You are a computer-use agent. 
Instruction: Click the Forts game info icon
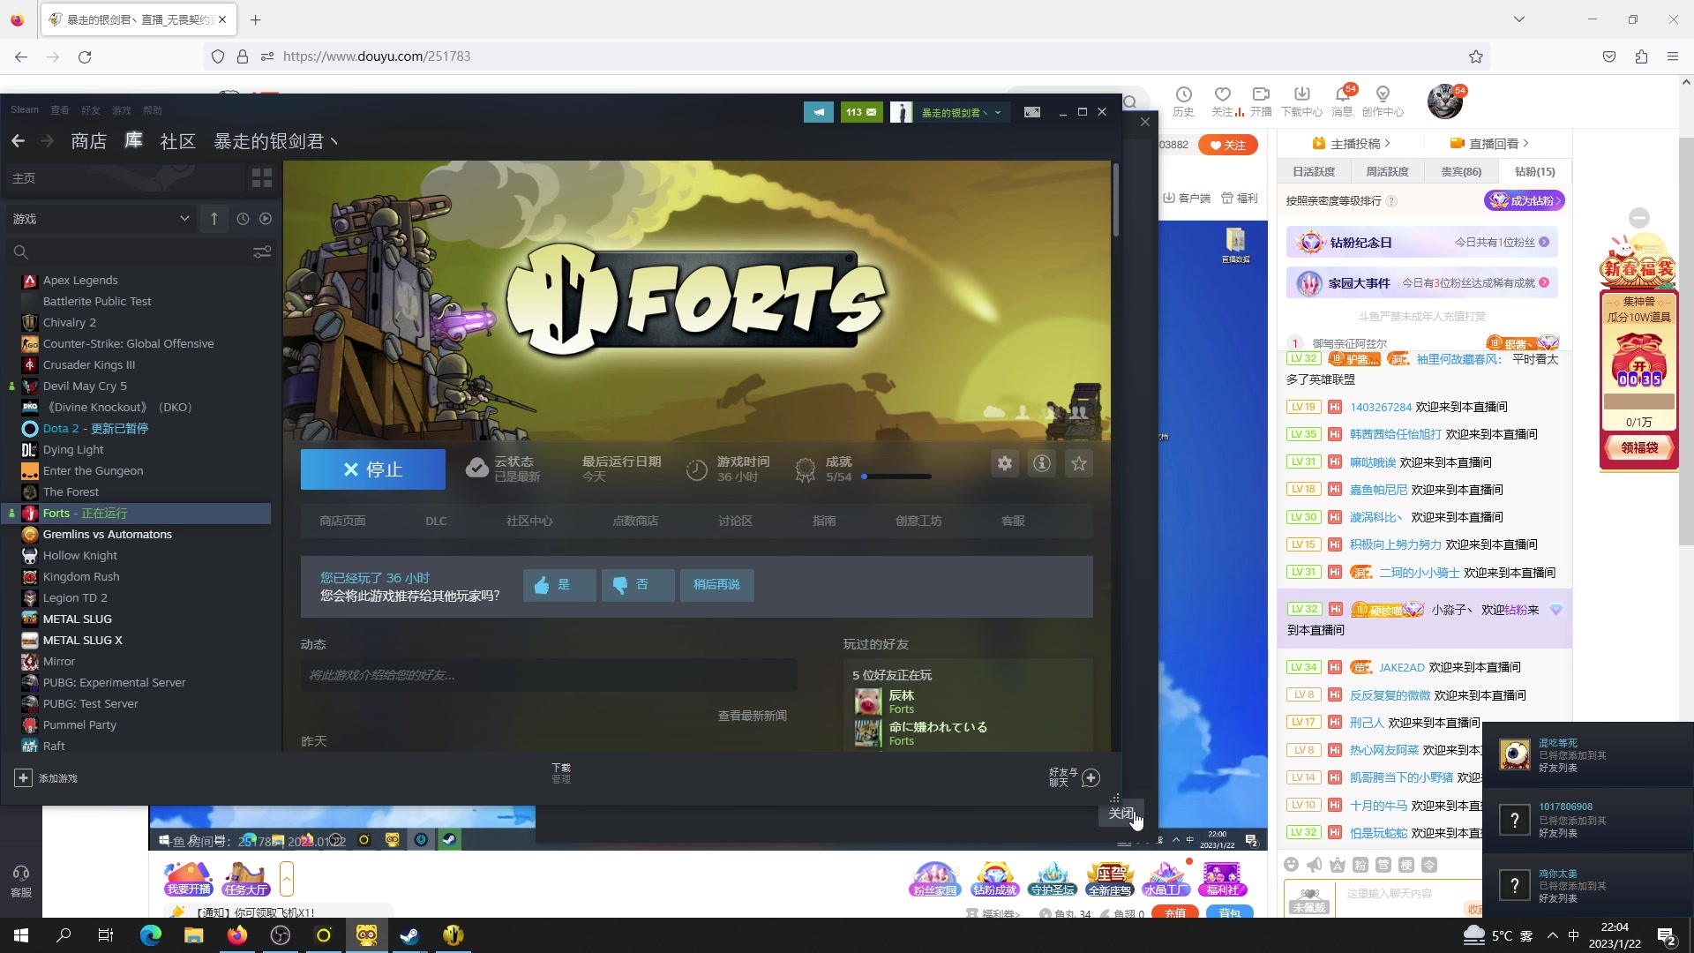[x=1042, y=464]
